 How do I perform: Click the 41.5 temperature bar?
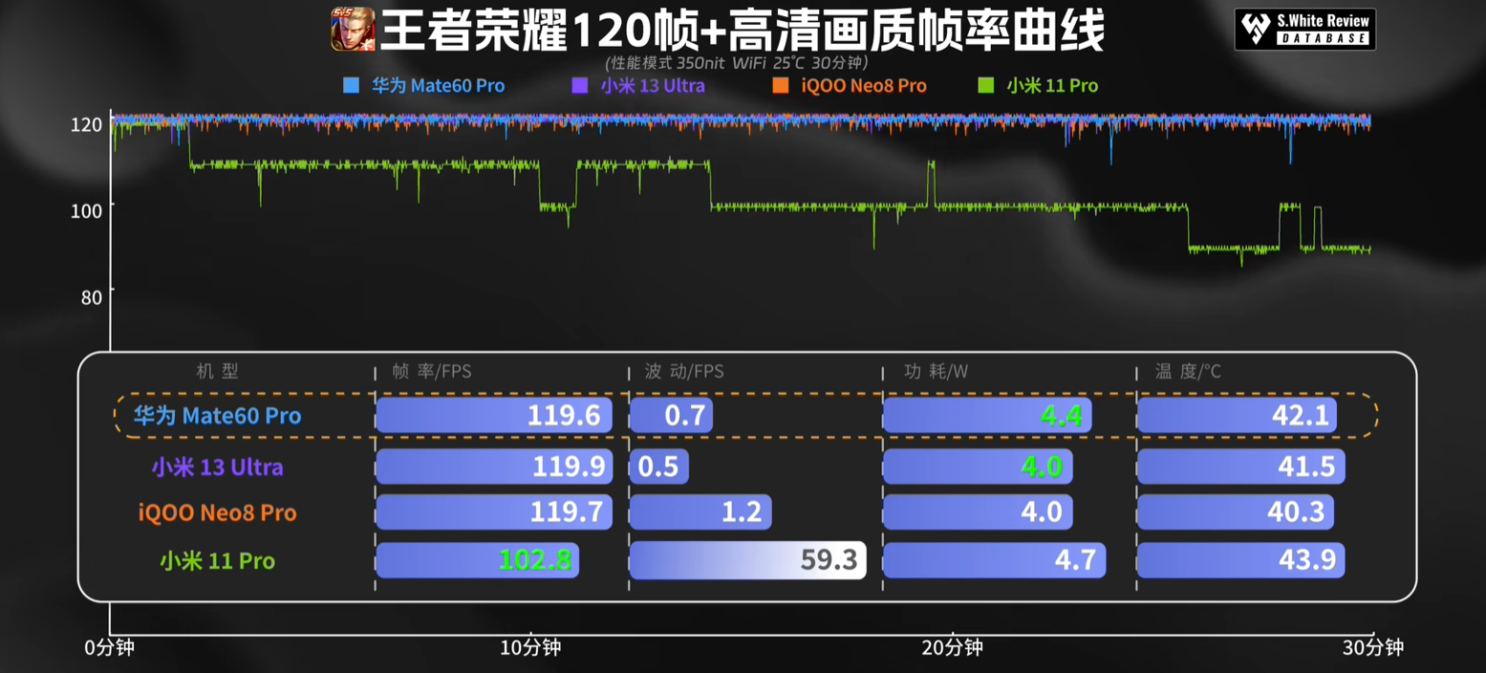1240,467
